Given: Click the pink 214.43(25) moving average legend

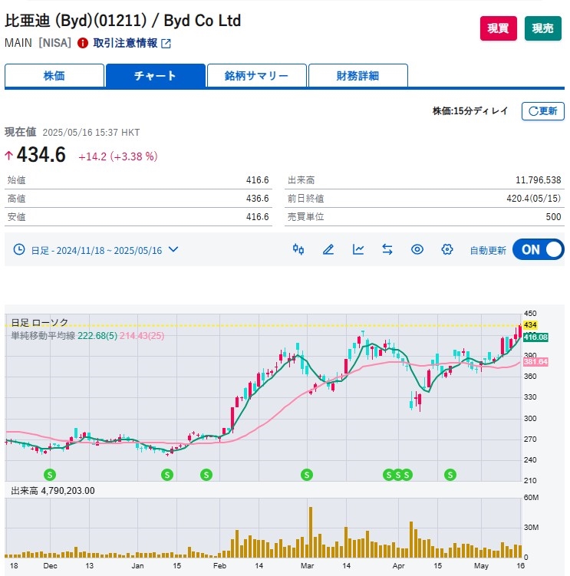Looking at the screenshot, I should coord(142,335).
